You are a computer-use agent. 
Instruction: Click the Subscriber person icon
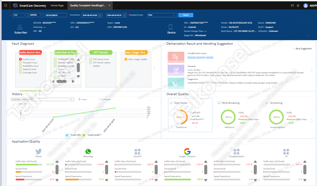[20, 27]
